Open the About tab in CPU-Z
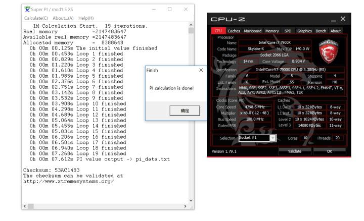Image resolution: width=364 pixels, height=221 pixels. click(336, 31)
